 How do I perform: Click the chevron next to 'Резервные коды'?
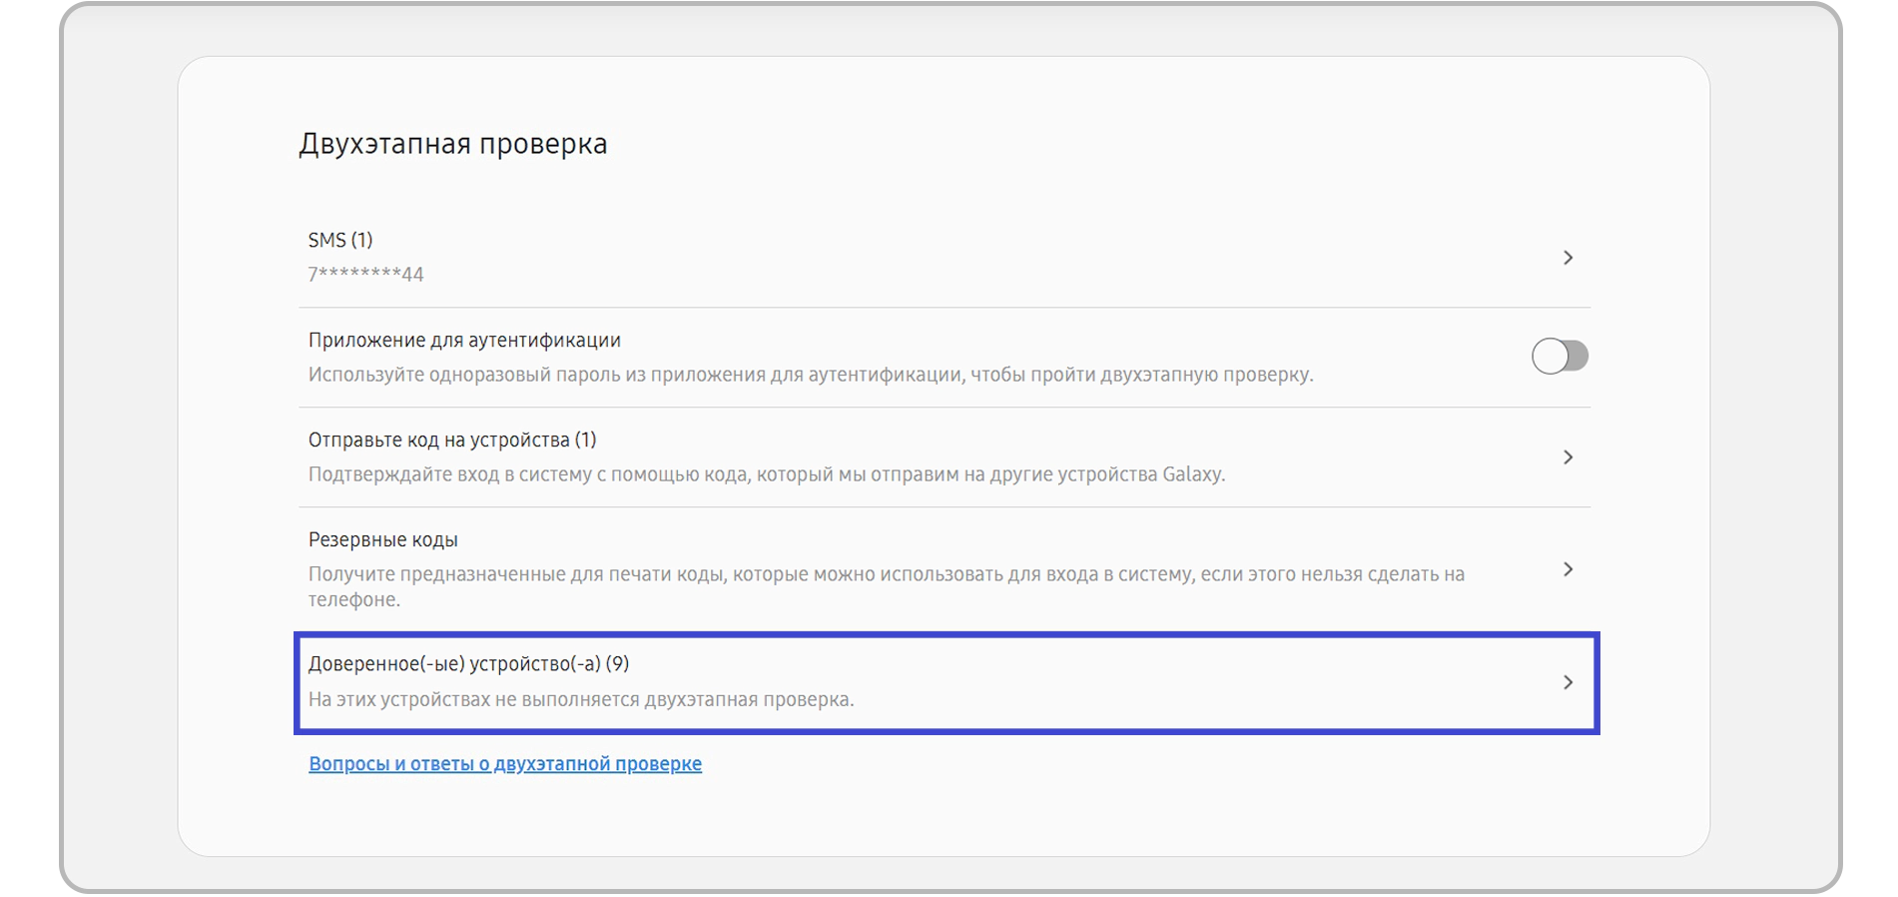pyautogui.click(x=1568, y=569)
